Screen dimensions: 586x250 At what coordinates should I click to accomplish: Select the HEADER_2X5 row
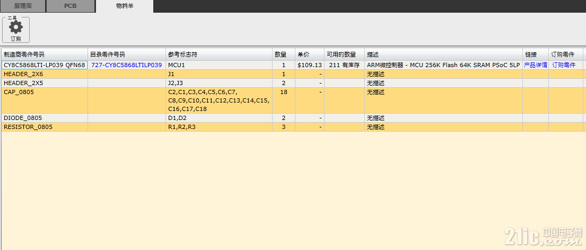tap(293, 83)
